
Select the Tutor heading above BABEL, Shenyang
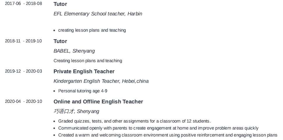pos(60,41)
